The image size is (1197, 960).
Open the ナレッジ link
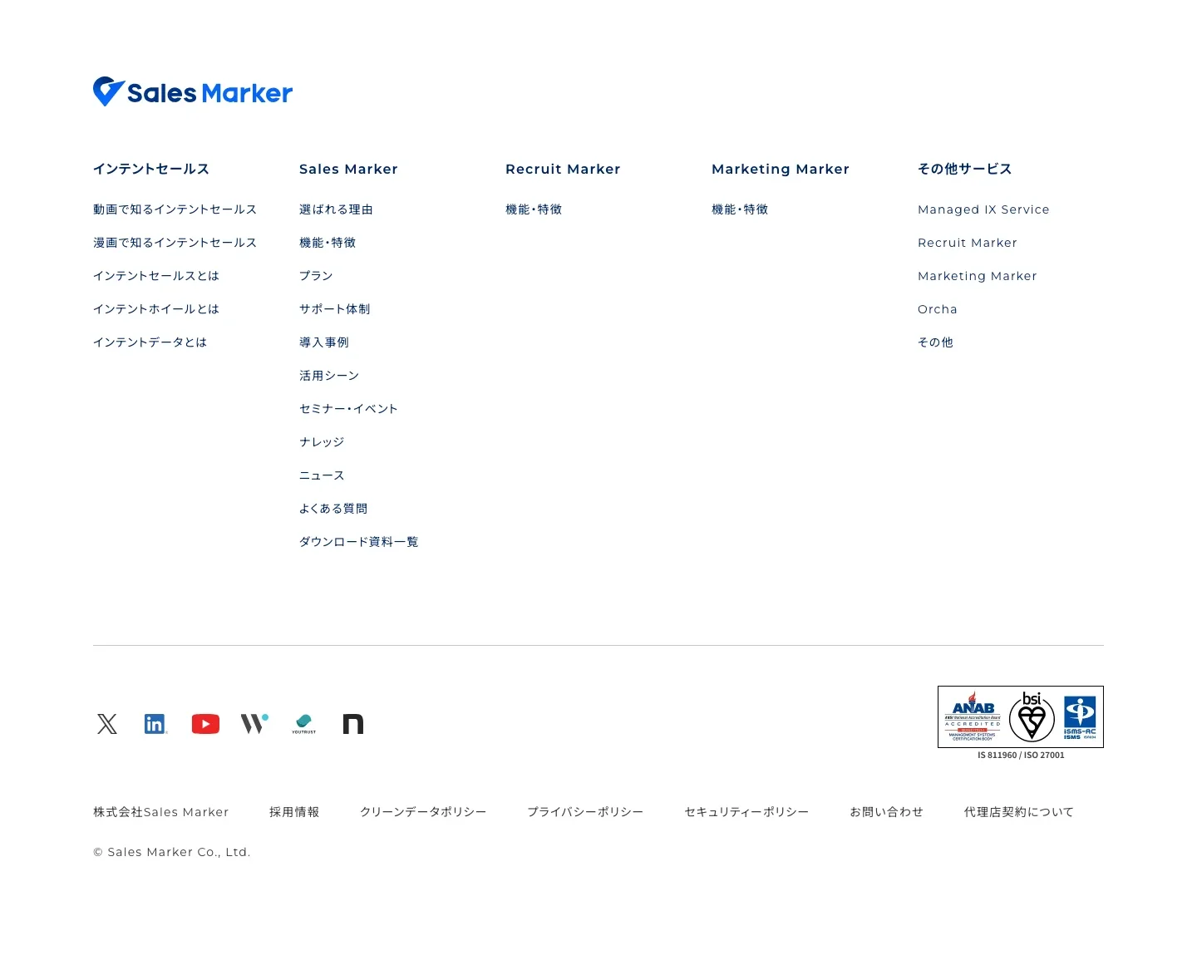pyautogui.click(x=322, y=442)
